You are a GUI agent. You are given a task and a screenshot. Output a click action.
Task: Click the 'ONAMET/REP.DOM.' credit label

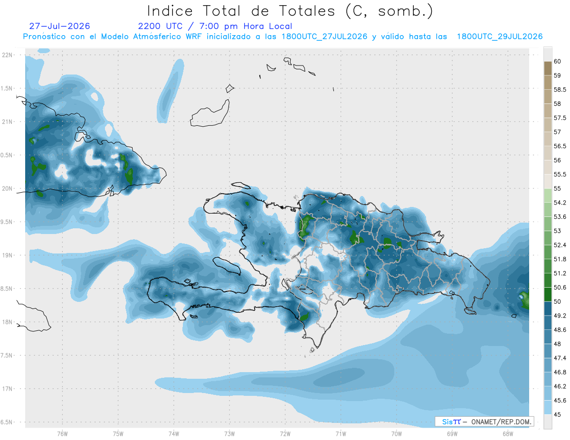pos(501,421)
